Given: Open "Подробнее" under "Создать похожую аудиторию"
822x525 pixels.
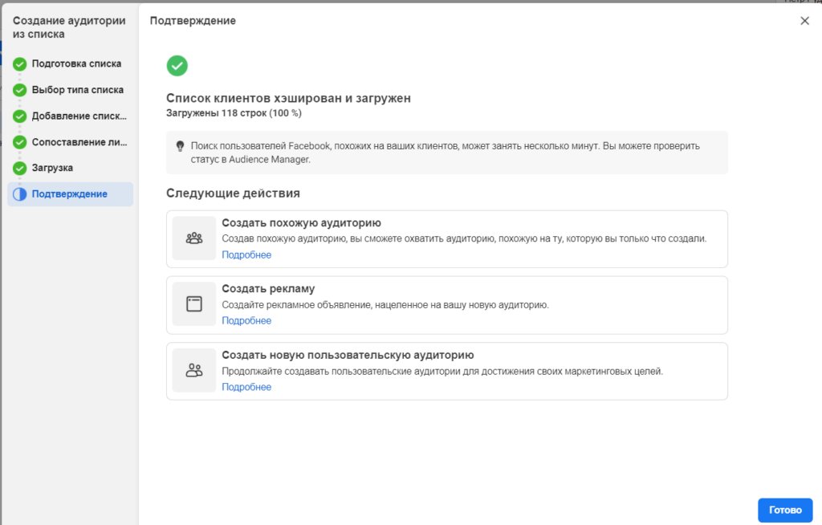Looking at the screenshot, I should tap(246, 254).
